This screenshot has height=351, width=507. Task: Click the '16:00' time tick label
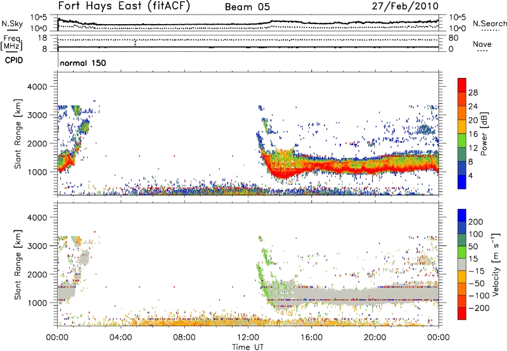pos(311,338)
